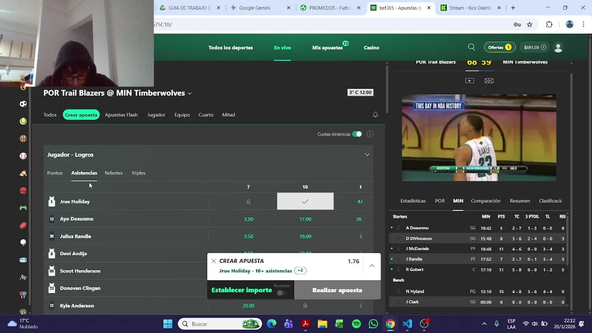592x333 pixels.
Task: Open the account profile avatar icon
Action: [x=558, y=48]
